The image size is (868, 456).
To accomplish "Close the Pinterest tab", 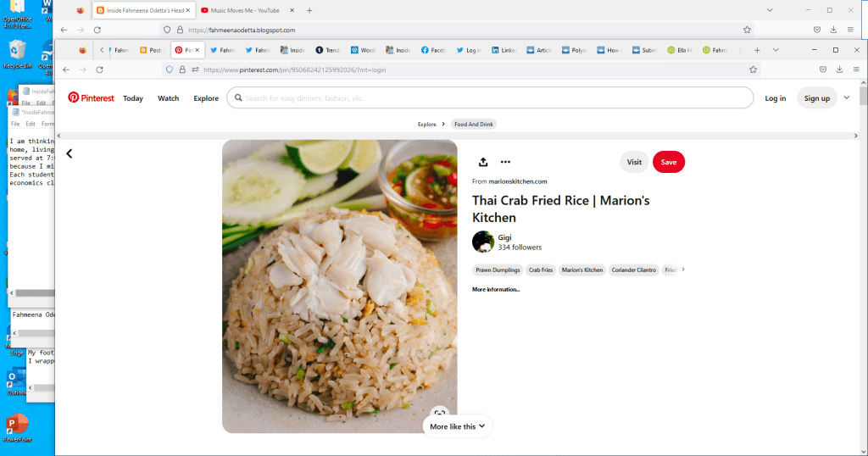I will (x=197, y=50).
